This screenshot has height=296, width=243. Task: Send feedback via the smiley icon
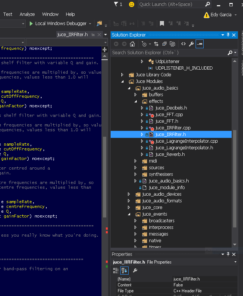click(x=131, y=4)
